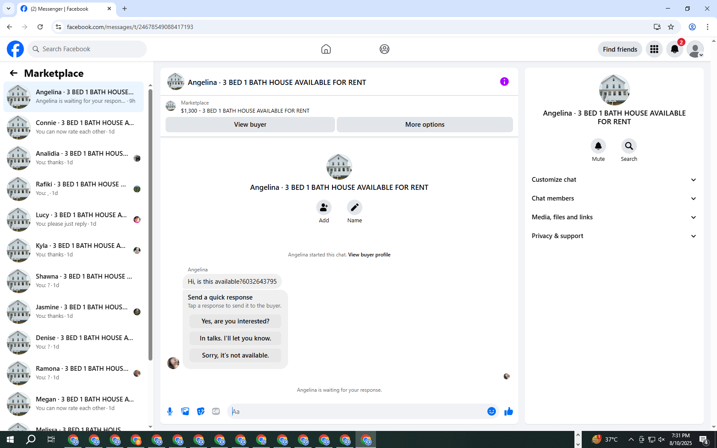Open the account profile avatar menu
The height and width of the screenshot is (448, 717).
point(695,49)
